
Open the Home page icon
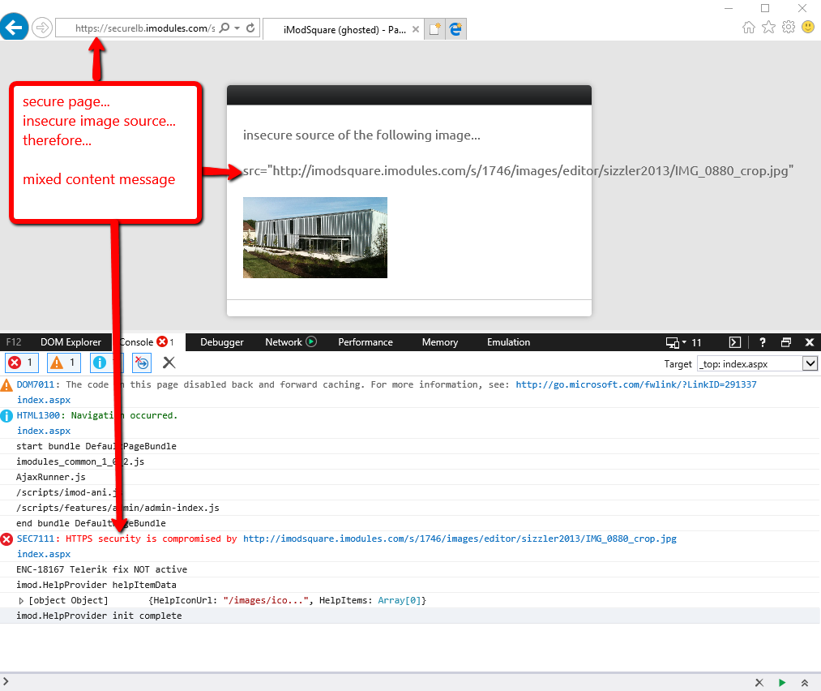pos(749,28)
